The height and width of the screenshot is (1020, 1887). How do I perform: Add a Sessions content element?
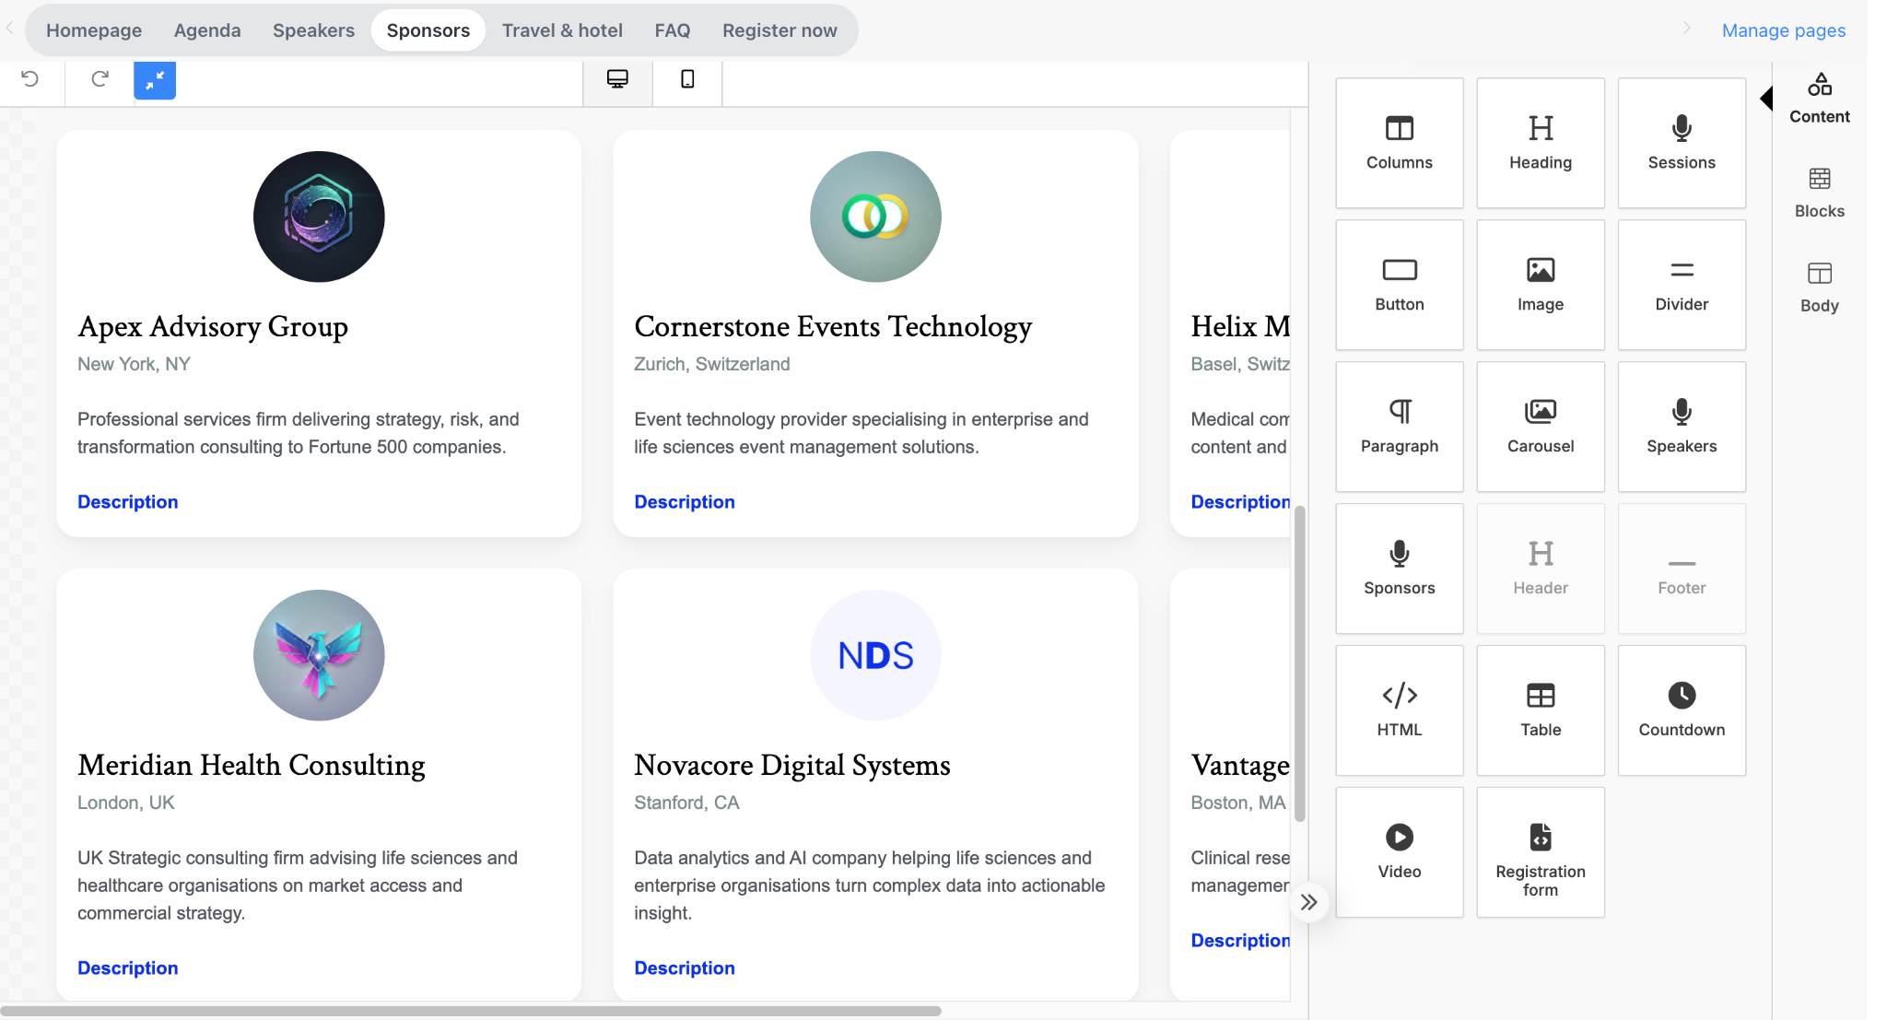pos(1682,143)
